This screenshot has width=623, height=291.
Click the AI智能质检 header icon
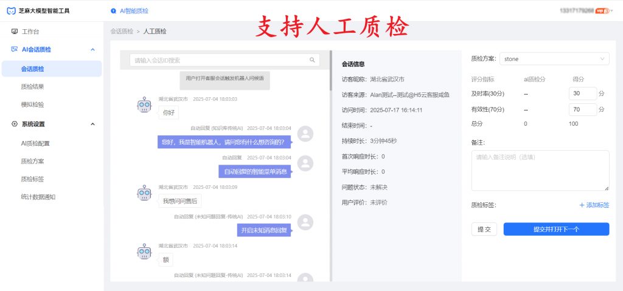pyautogui.click(x=114, y=11)
